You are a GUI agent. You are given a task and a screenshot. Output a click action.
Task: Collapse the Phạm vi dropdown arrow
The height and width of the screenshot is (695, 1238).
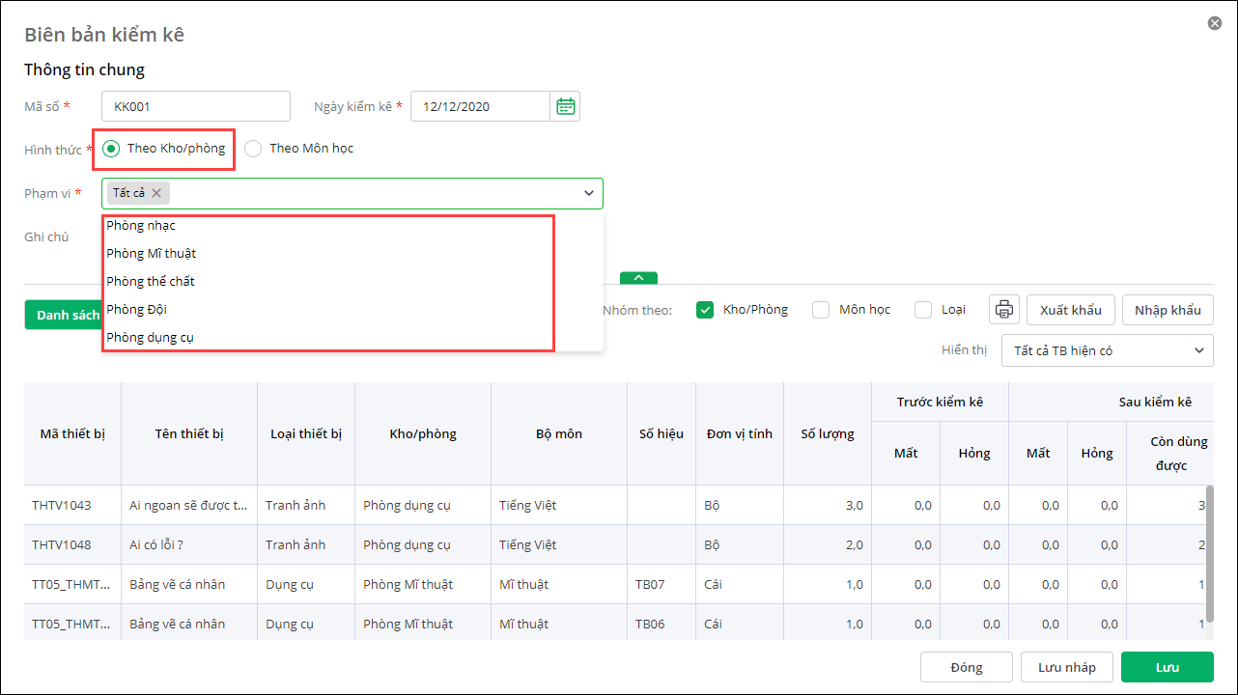[x=589, y=193]
